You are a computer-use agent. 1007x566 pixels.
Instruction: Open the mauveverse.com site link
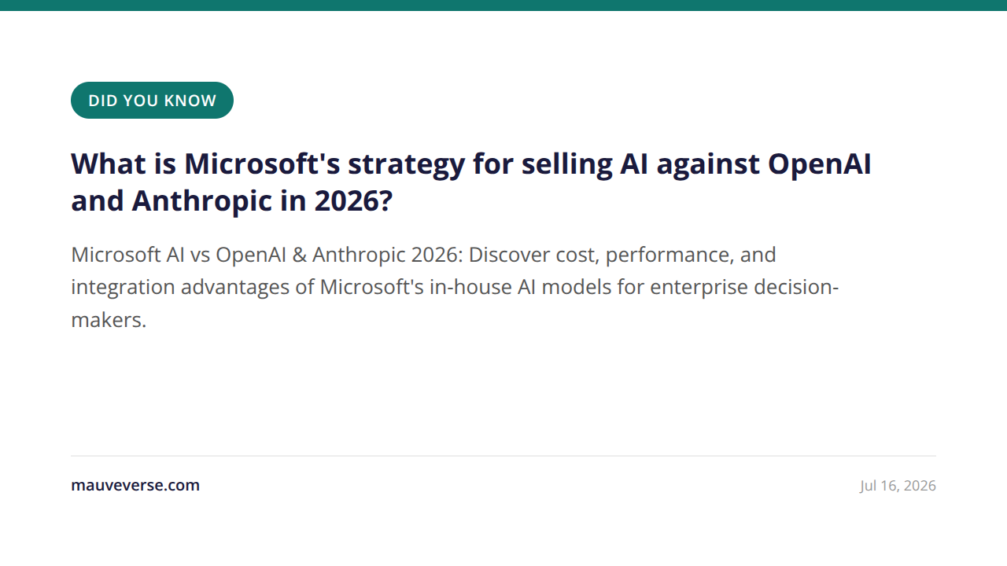[x=135, y=485]
